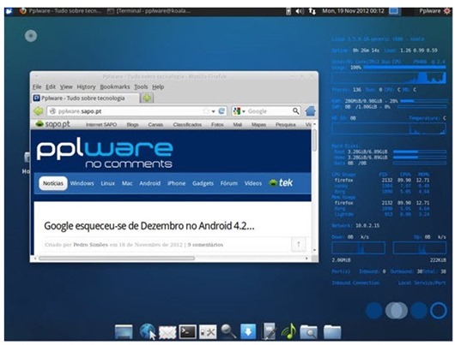Click the author name Pedro Simões
Screen dimensions: 455x345
click(x=90, y=245)
